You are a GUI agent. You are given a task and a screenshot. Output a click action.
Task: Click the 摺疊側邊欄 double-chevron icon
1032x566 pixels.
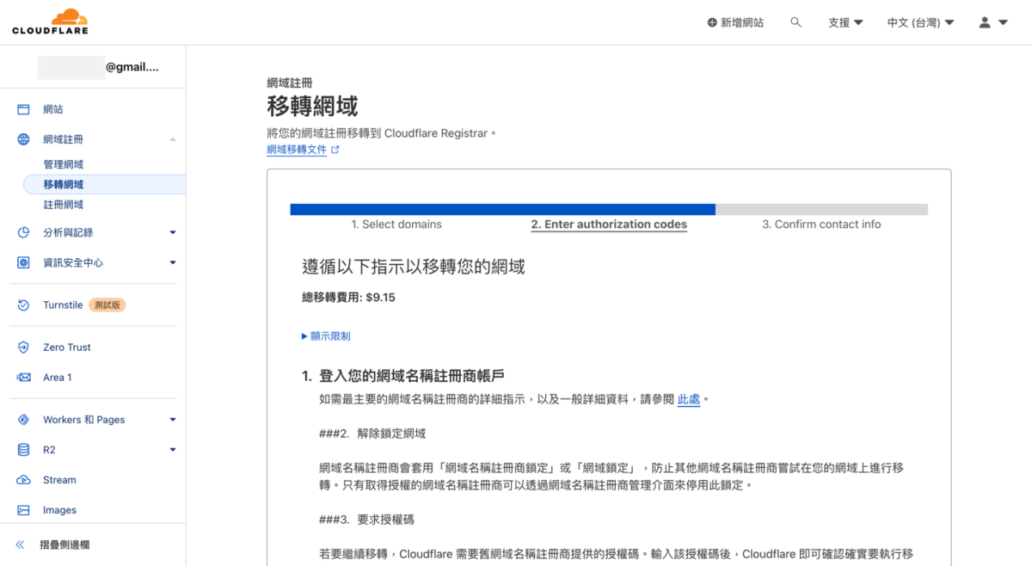[21, 544]
